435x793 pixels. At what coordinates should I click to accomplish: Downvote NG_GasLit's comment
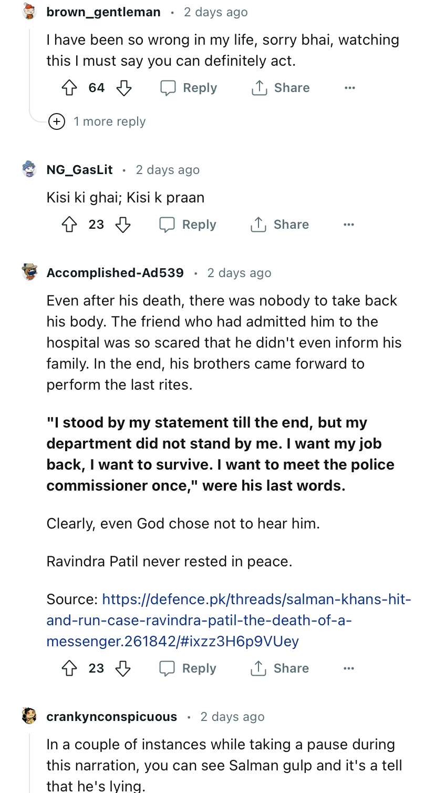123,225
